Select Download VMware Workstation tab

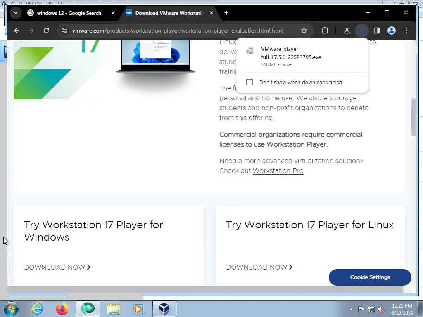tap(170, 13)
